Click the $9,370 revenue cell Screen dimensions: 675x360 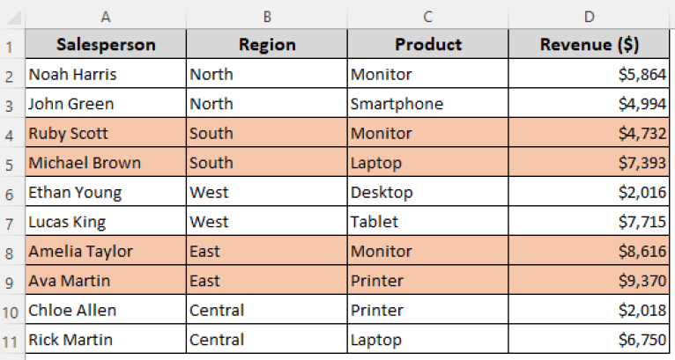pyautogui.click(x=589, y=281)
